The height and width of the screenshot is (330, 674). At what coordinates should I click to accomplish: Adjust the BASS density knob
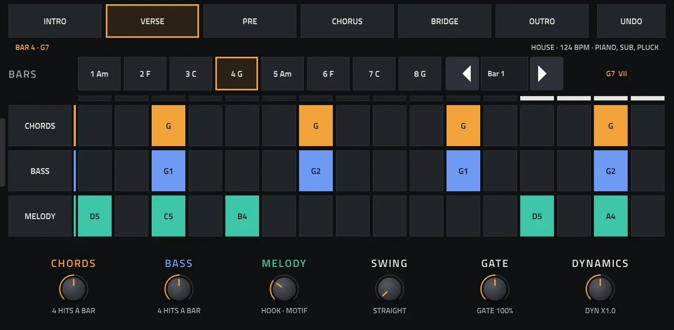point(179,288)
